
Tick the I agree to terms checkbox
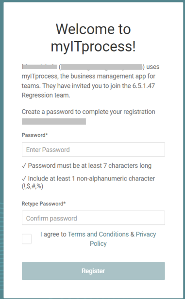click(27, 239)
